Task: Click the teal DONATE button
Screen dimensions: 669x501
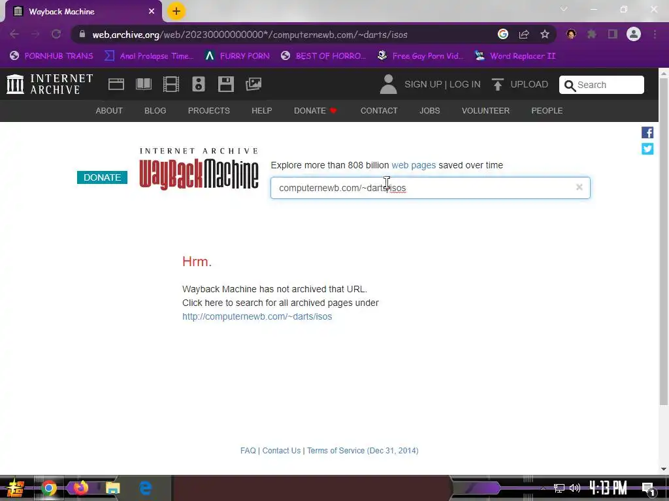Action: coord(102,177)
